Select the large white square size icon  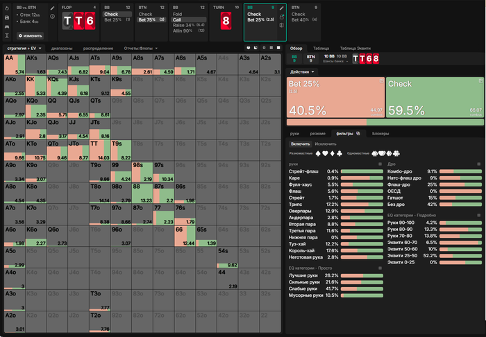[x=278, y=48]
